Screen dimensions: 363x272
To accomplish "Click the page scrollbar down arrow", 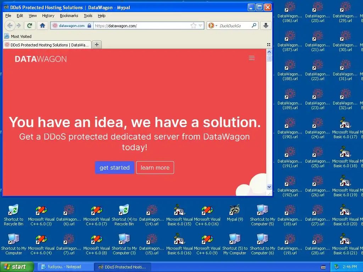I will tap(269, 187).
